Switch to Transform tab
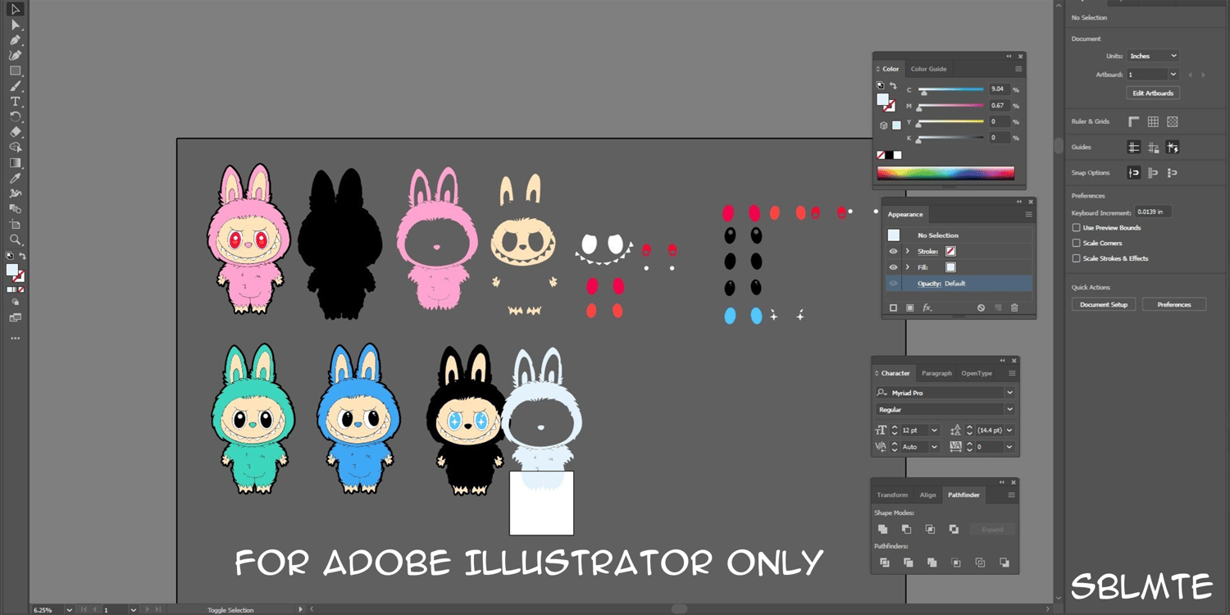The image size is (1230, 615). click(x=892, y=495)
